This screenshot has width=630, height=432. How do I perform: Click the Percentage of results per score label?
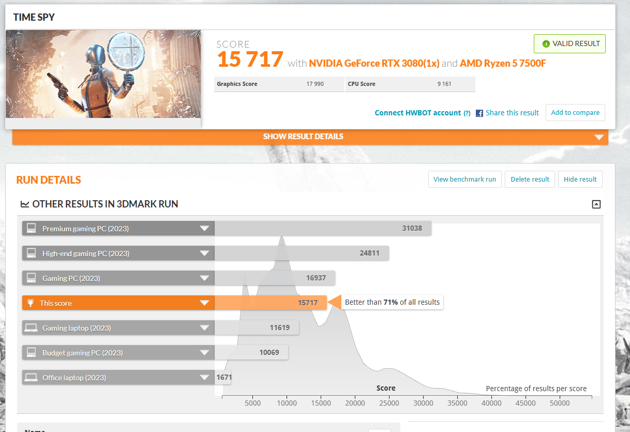coord(536,389)
